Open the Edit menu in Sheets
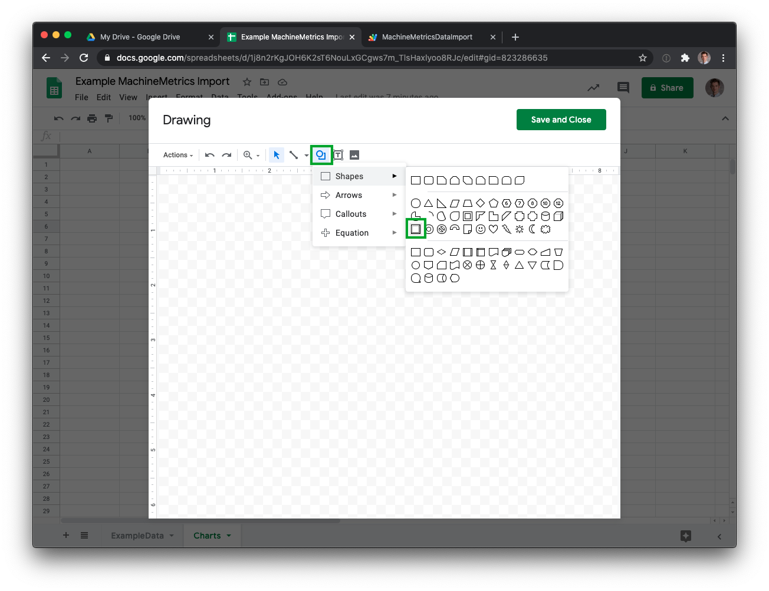Viewport: 769px width, 591px height. pos(104,97)
